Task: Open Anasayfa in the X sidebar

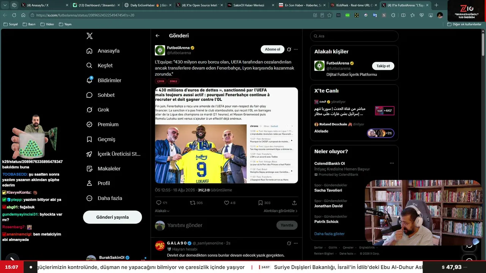Action: click(103, 51)
